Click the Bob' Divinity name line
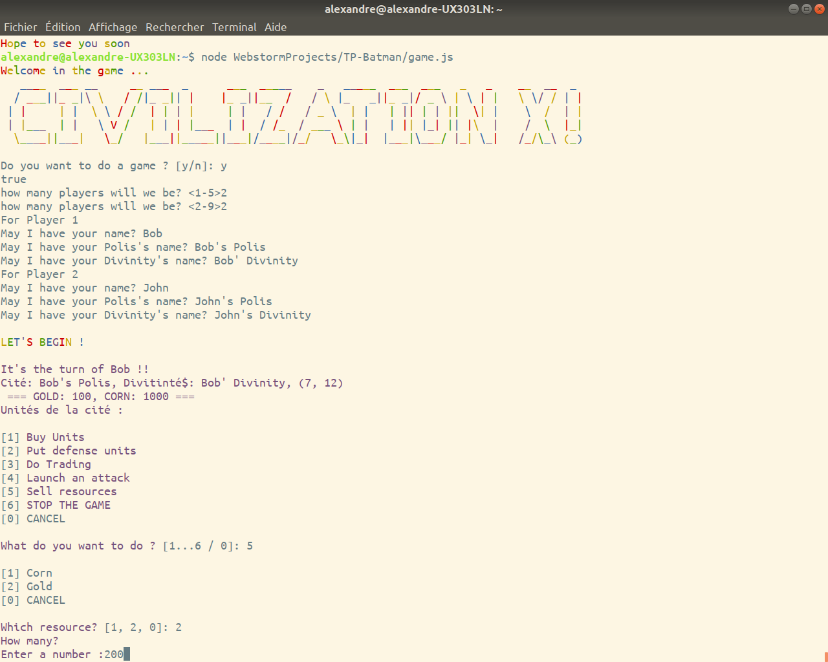Viewport: 828px width, 662px height. pos(149,261)
